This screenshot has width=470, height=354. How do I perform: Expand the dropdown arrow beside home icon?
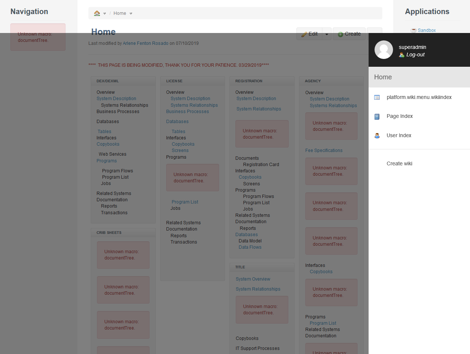point(105,14)
